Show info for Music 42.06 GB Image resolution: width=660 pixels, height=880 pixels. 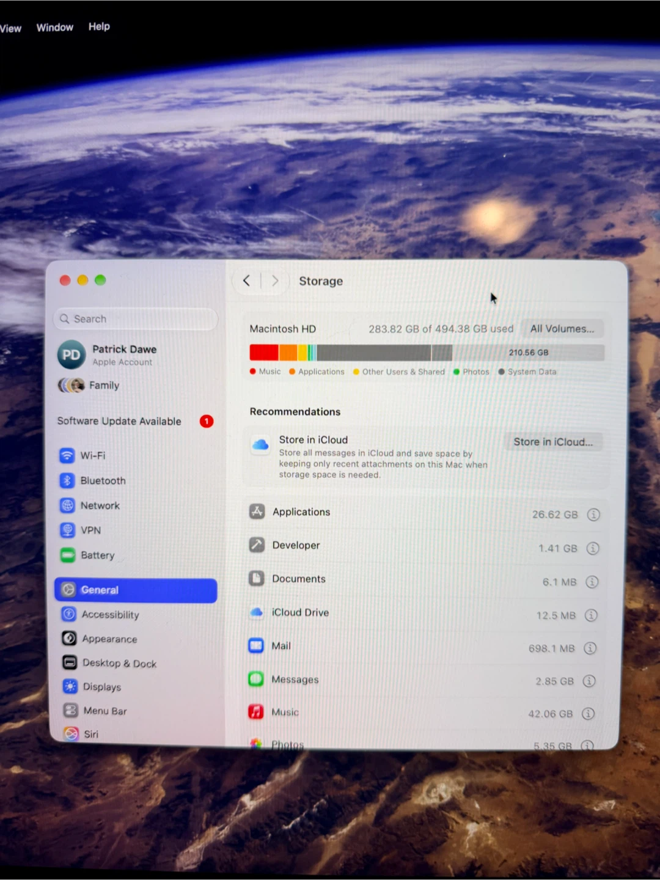pos(588,714)
